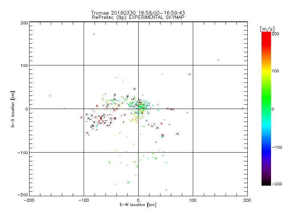The width and height of the screenshot is (291, 218).
Task: Click the colorbar's '-200' bottom label
Action: [277, 184]
